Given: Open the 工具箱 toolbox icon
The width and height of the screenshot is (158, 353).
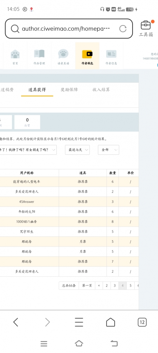Looking at the screenshot, I should coord(146,25).
